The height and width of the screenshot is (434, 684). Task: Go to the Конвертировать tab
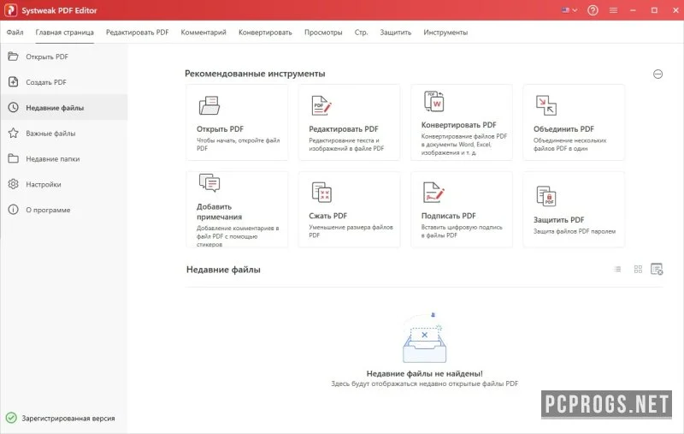pyautogui.click(x=265, y=33)
